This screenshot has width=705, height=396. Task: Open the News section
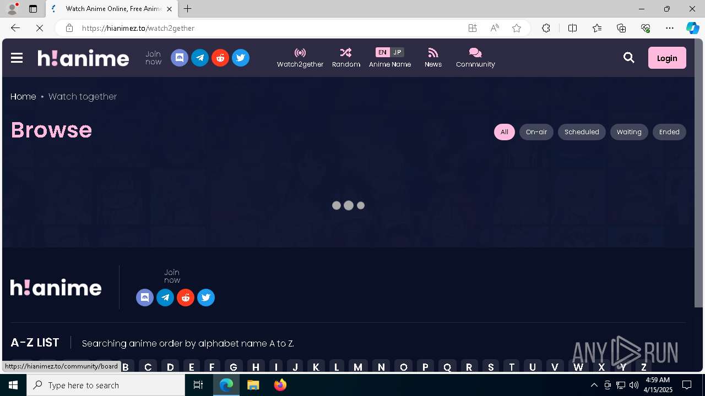click(433, 58)
